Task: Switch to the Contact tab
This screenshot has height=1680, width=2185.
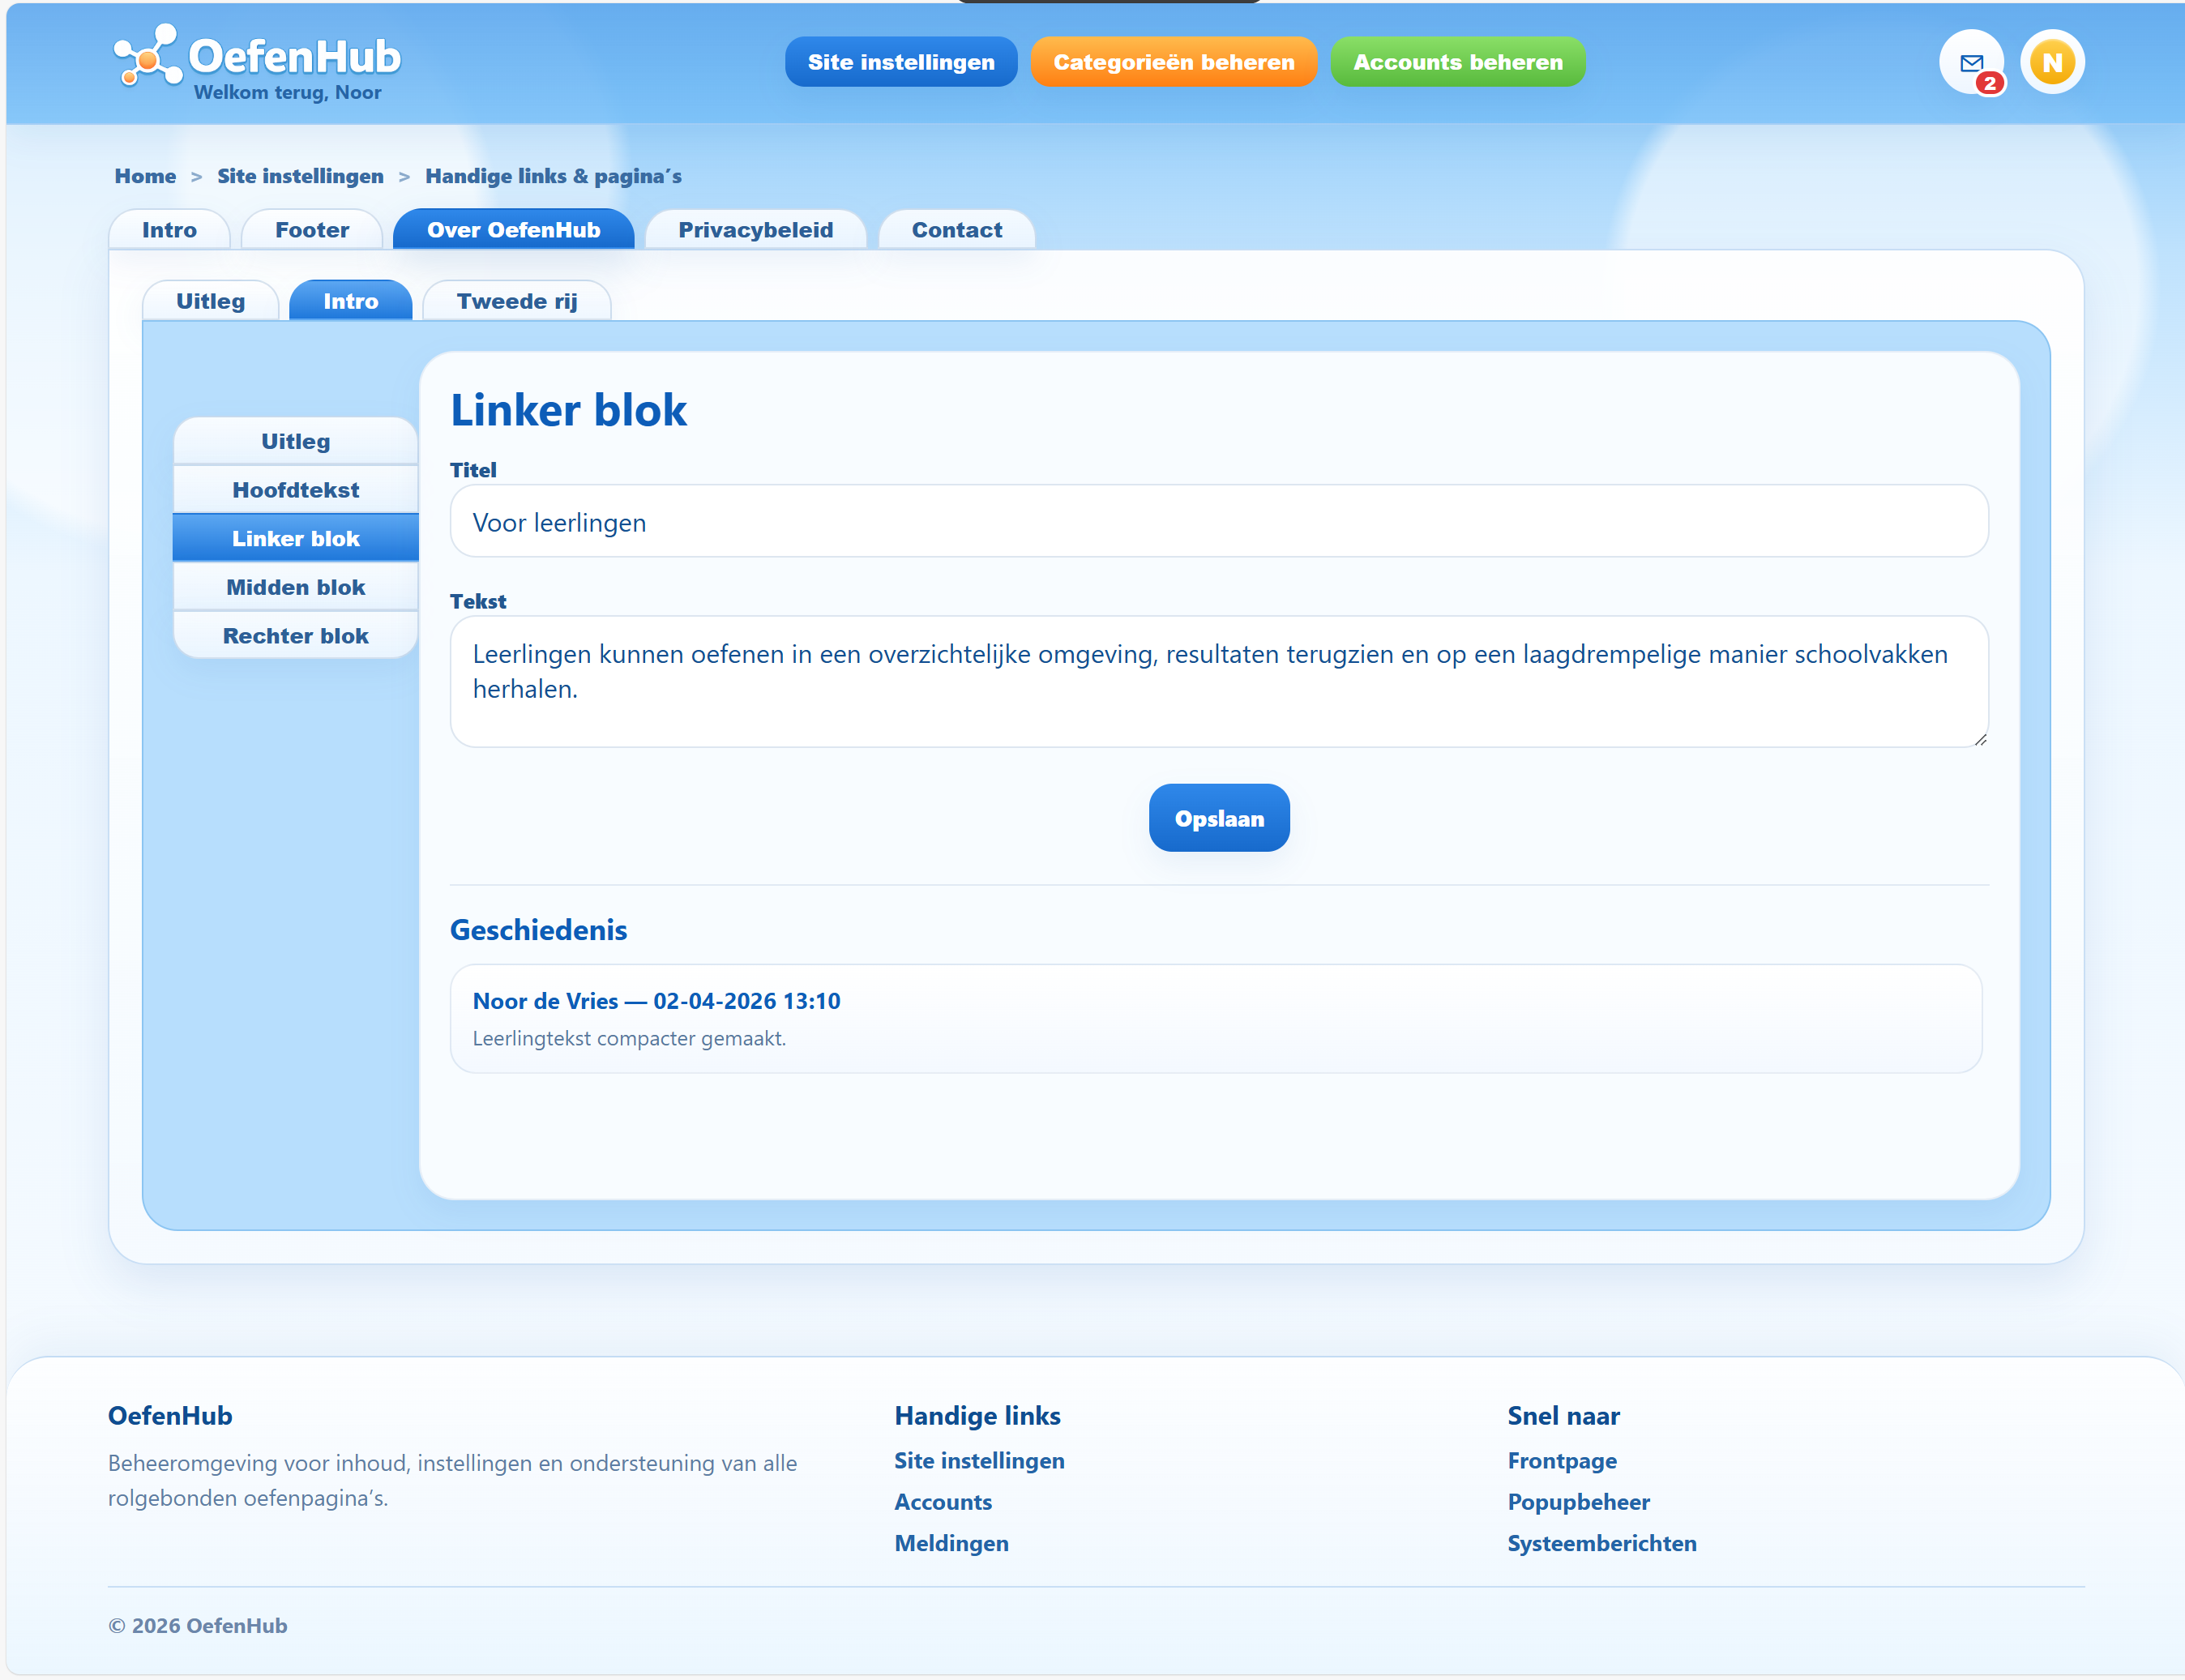Action: (x=957, y=230)
